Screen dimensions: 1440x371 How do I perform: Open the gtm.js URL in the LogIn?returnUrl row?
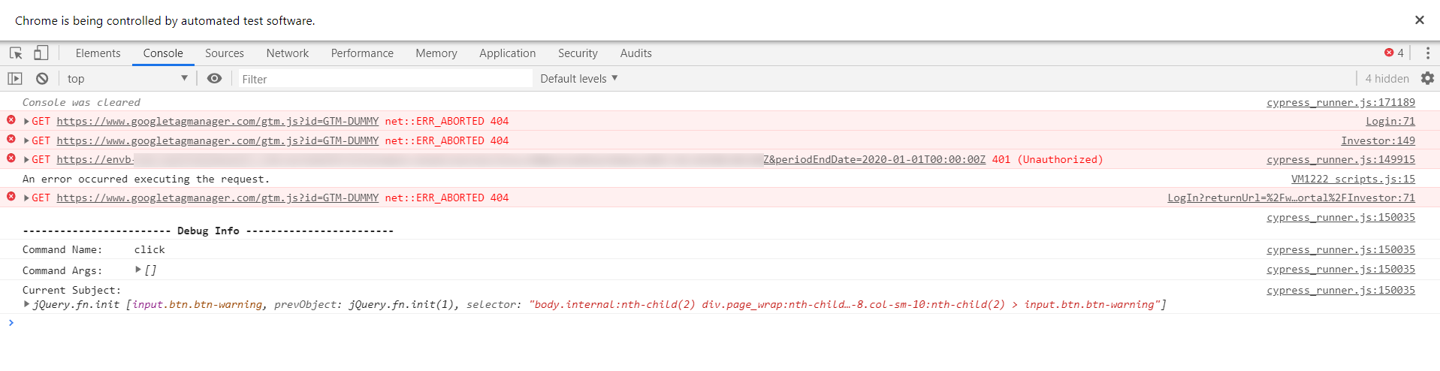coord(218,198)
